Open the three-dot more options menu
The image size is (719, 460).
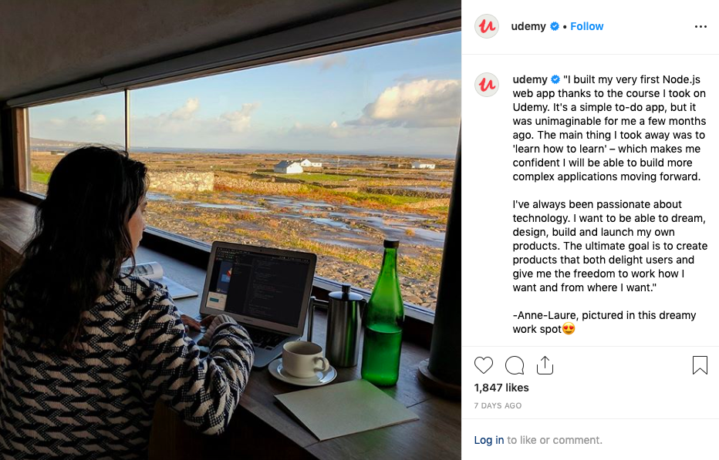[700, 26]
